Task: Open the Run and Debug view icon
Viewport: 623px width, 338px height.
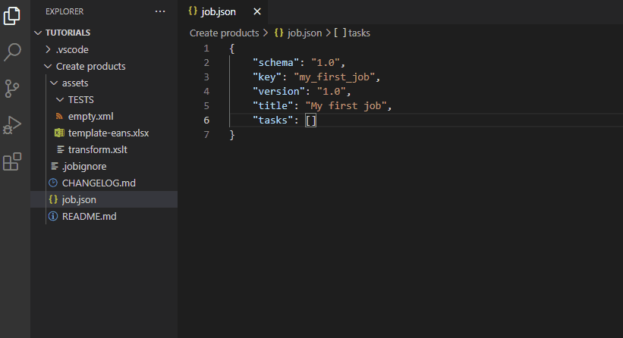Action: [x=12, y=125]
